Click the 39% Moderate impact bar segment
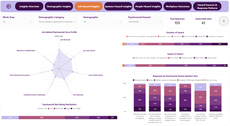The width and height of the screenshot is (230, 126). [x=186, y=66]
